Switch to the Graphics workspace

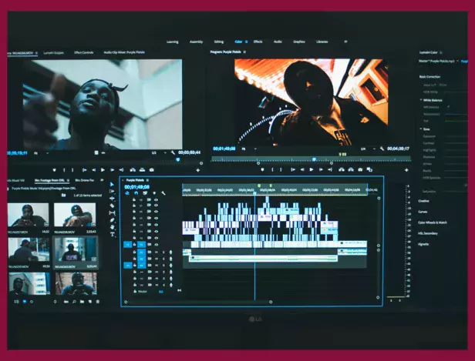point(299,42)
